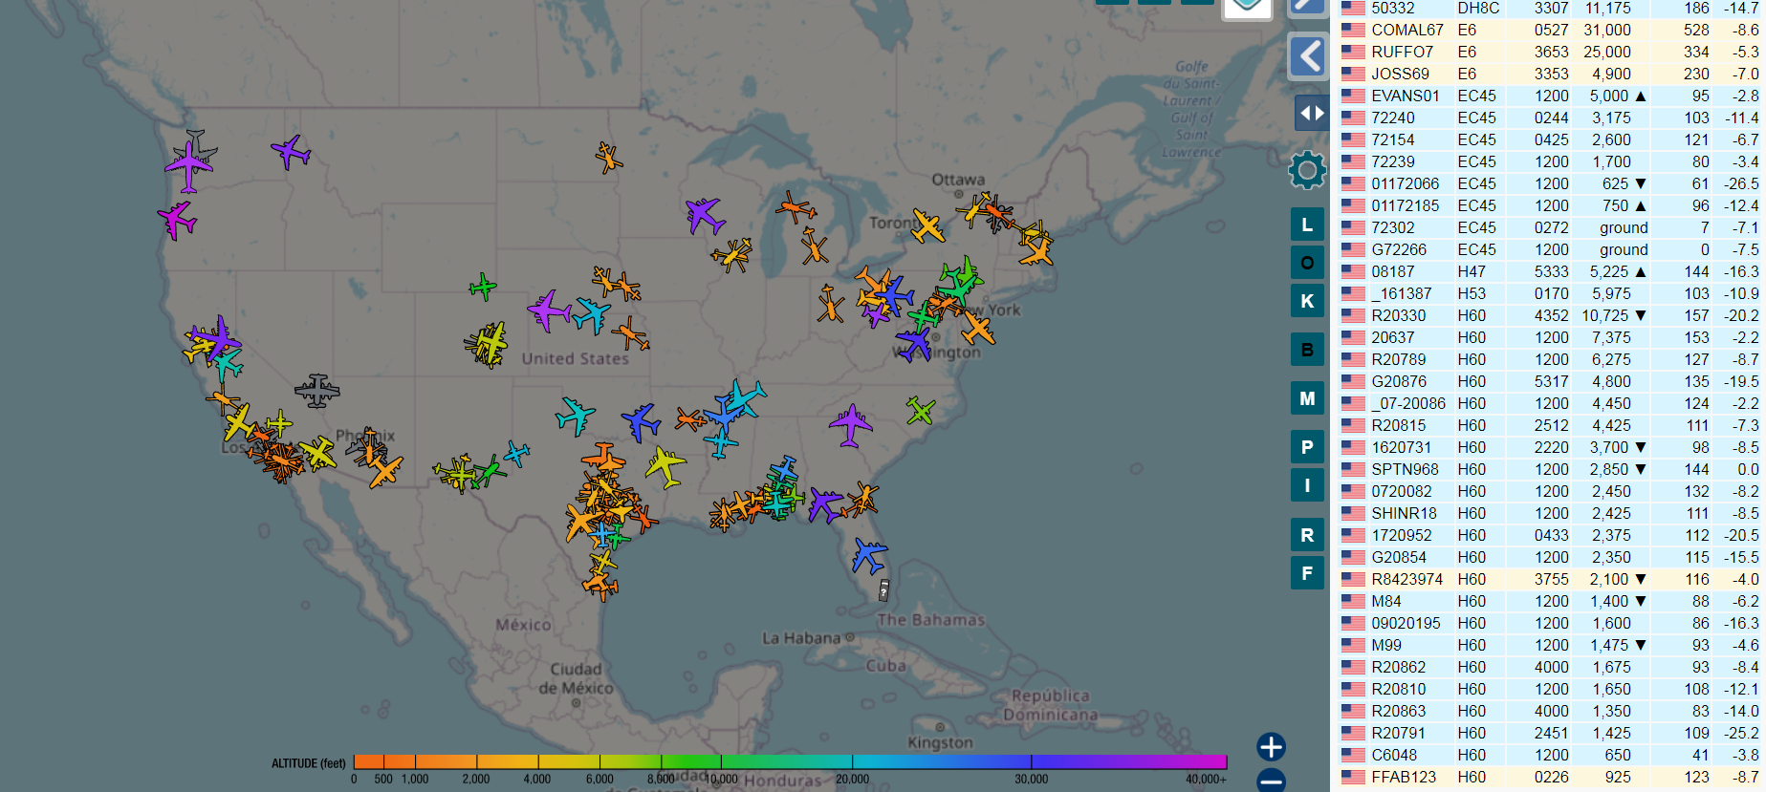Image resolution: width=1766 pixels, height=792 pixels.
Task: Open the map settings gear
Action: click(1307, 170)
